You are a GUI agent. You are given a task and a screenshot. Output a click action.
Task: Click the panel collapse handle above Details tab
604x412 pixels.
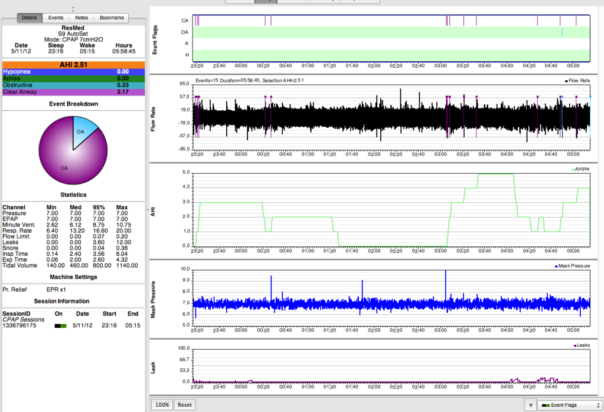point(73,9)
